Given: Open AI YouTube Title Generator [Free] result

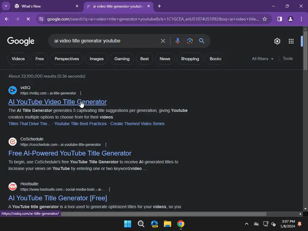Looking at the screenshot, I should click(58, 198).
